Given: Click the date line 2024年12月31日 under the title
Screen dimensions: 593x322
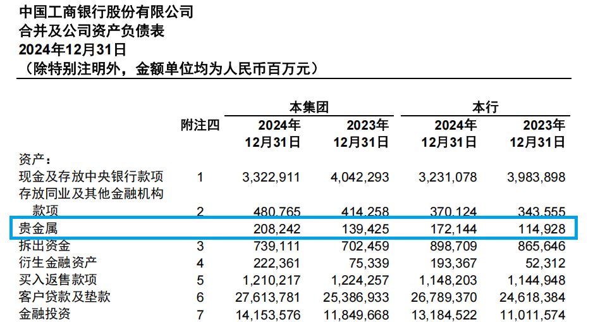Looking at the screenshot, I should click(x=73, y=49).
